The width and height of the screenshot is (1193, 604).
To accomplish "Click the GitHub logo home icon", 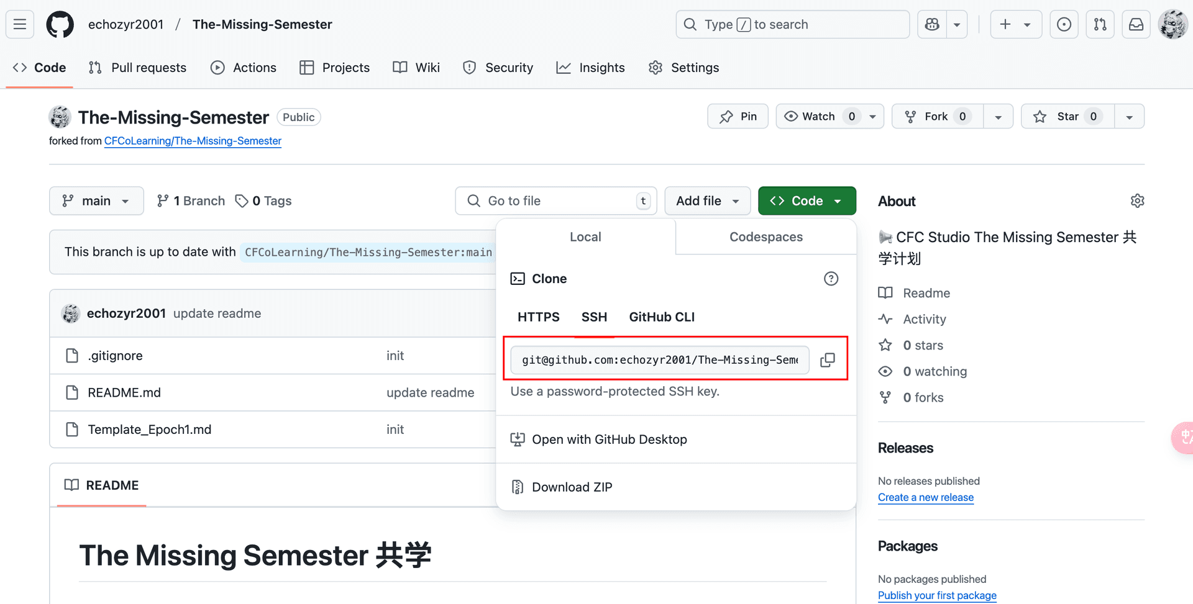I will coord(60,24).
